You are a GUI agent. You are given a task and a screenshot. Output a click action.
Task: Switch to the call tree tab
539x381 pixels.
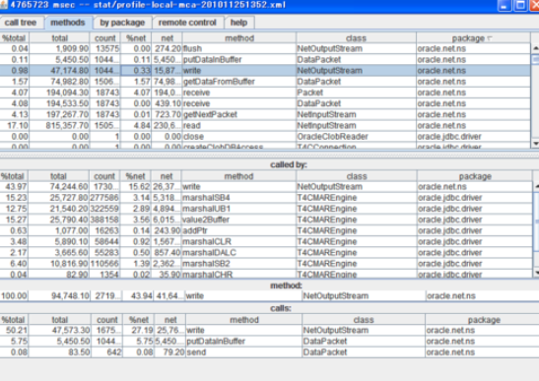21,23
